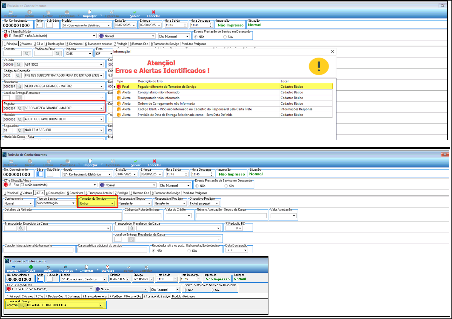Viewport: 452px width, 319px height.
Task: Open % Redução BC dropdown
Action: 240,228
